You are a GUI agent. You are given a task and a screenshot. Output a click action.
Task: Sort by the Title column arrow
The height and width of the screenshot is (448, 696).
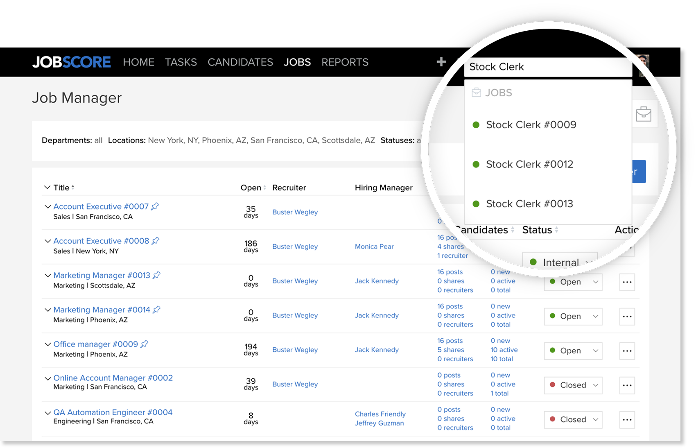click(x=73, y=188)
